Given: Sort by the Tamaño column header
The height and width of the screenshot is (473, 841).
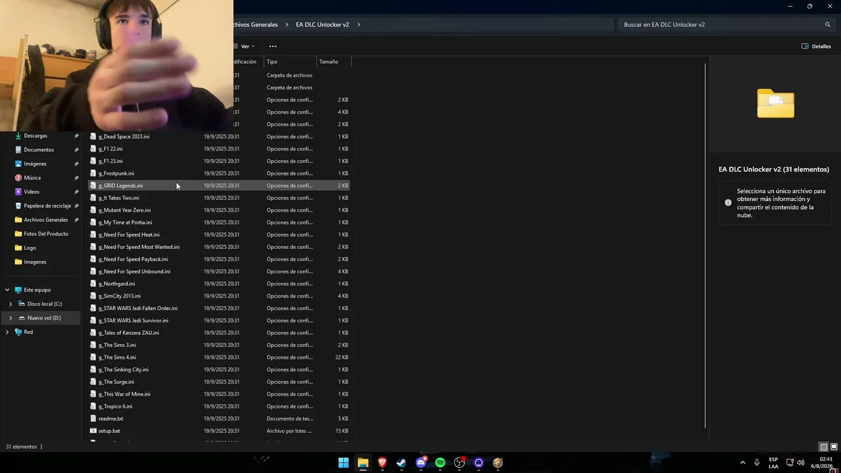Looking at the screenshot, I should tap(334, 62).
